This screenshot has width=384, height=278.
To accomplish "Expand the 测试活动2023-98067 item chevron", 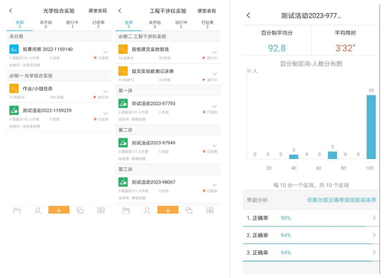I will point(214,185).
